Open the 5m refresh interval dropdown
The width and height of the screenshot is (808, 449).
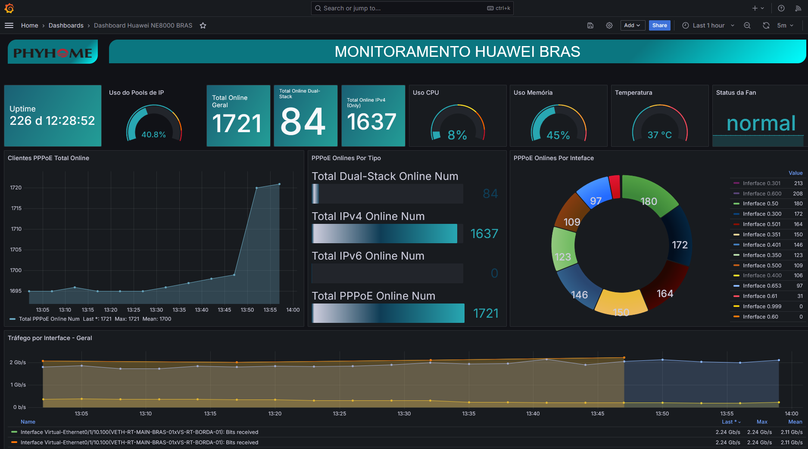click(785, 25)
